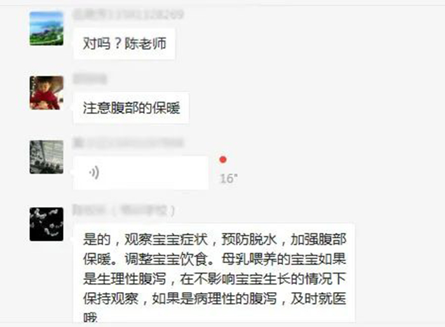
Task: Click the phrase '母乳喂养' in the reply
Action: [x=249, y=259]
